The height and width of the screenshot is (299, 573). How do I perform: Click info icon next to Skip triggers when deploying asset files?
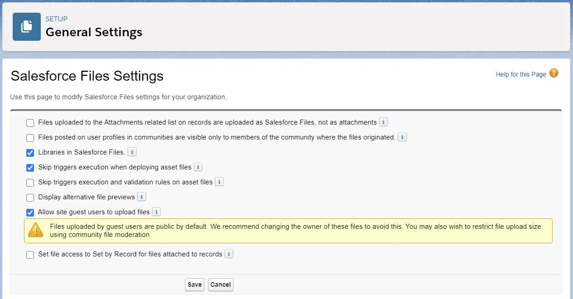tap(198, 167)
